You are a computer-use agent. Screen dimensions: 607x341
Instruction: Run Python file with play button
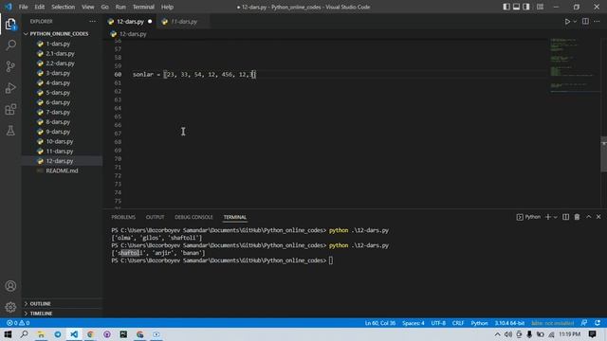coord(567,22)
